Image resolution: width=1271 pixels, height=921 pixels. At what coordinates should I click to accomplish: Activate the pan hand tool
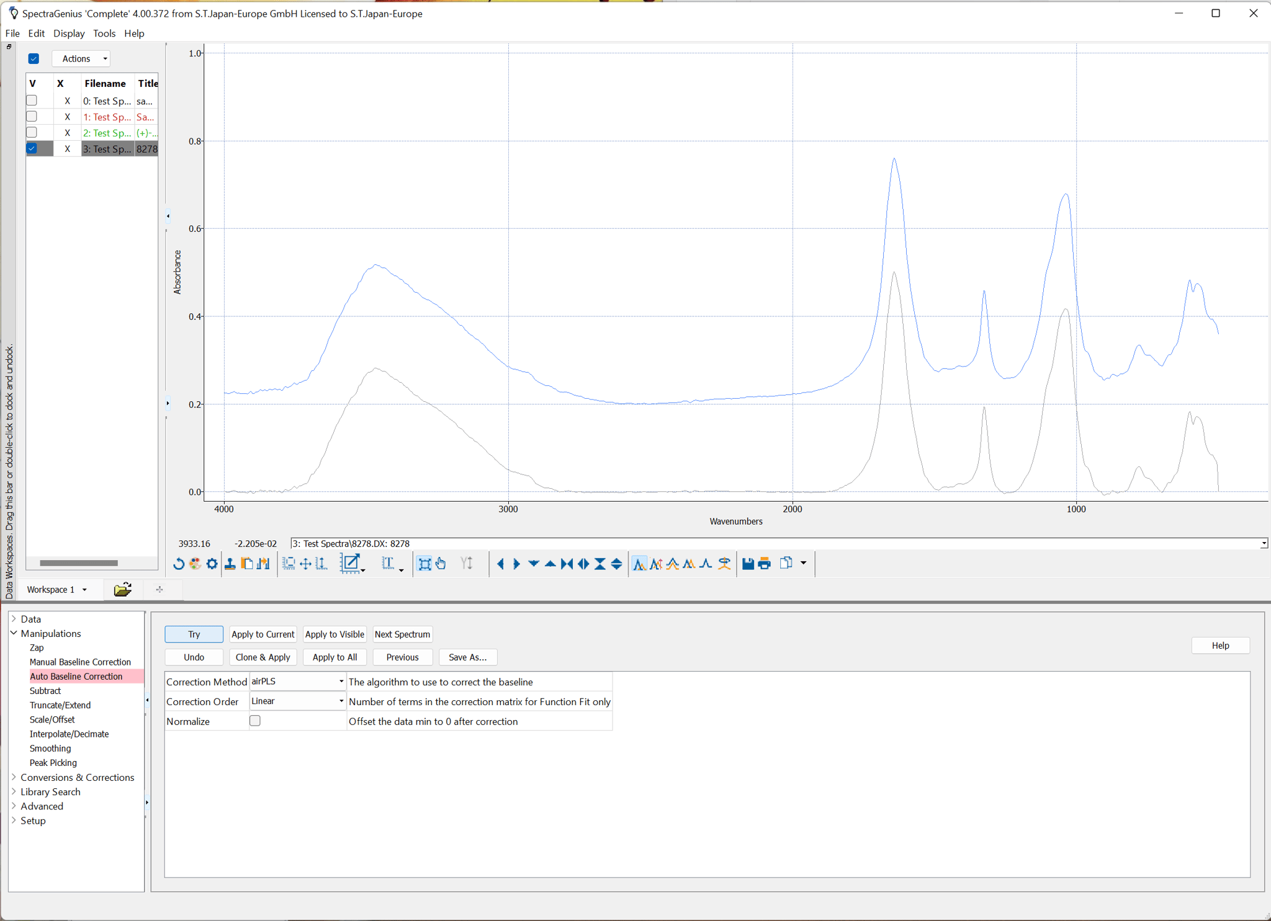pyautogui.click(x=441, y=563)
